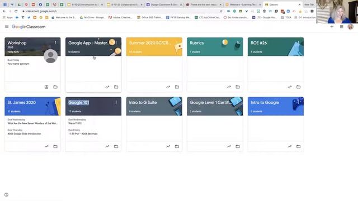
Task: Open the Drive folder for the Google 101 class
Action: pyautogui.click(x=116, y=146)
